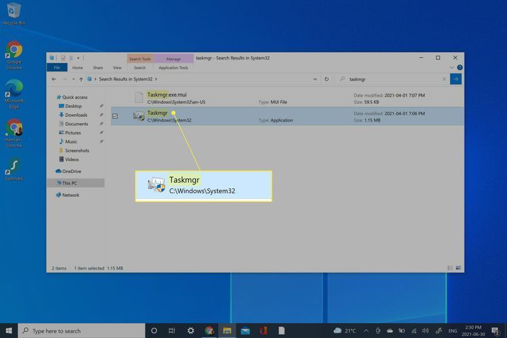Click the Up arrow in navigation bar
This screenshot has width=507, height=338.
pyautogui.click(x=80, y=79)
